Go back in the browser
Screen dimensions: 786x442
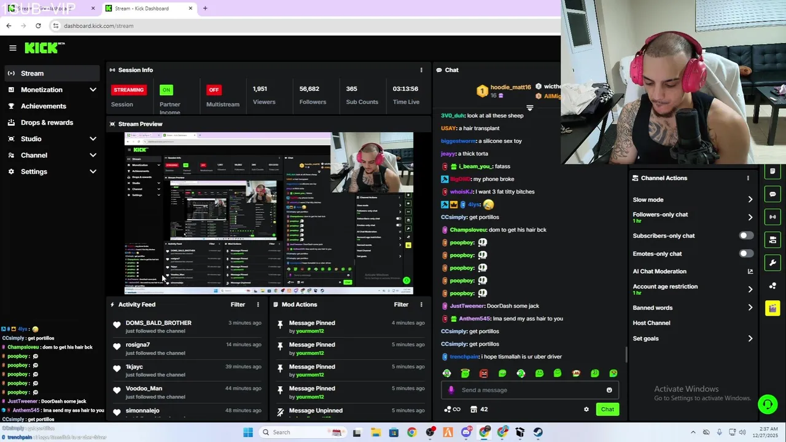coord(9,26)
